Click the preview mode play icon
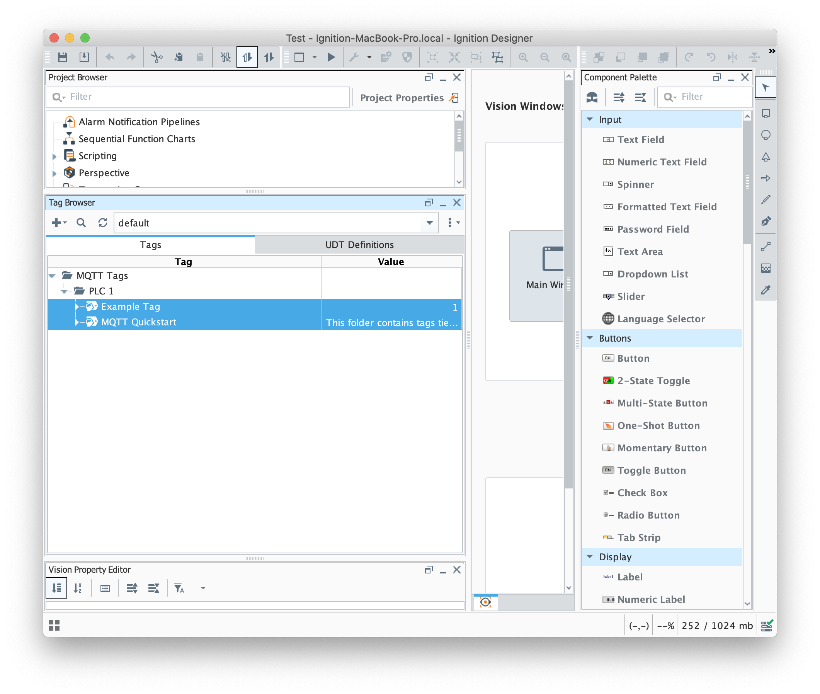 pos(331,58)
